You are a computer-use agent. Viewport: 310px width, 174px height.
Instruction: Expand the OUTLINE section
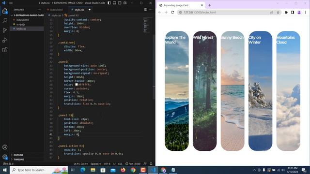(18, 155)
